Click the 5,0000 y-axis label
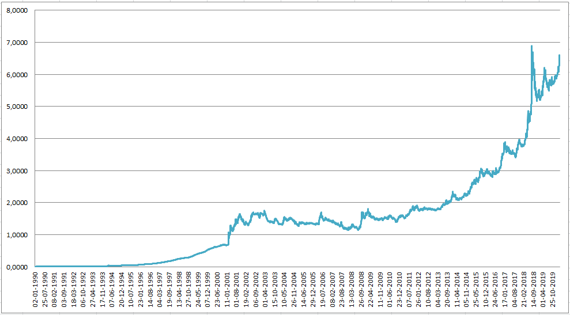570x315 pixels. click(16, 107)
